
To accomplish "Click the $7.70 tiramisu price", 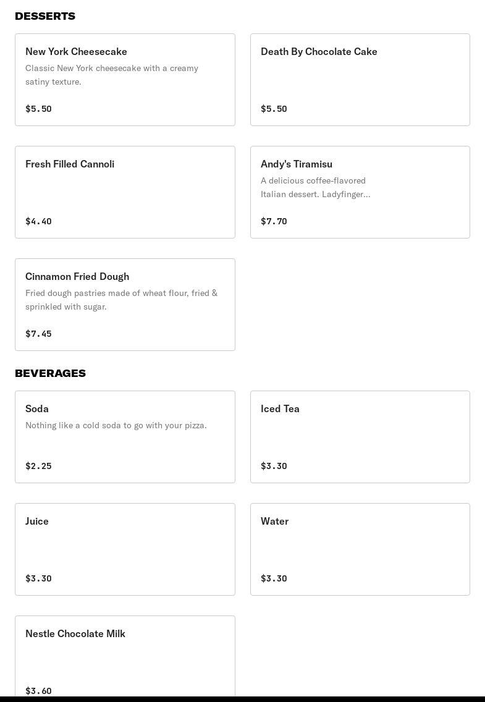I will (x=274, y=221).
